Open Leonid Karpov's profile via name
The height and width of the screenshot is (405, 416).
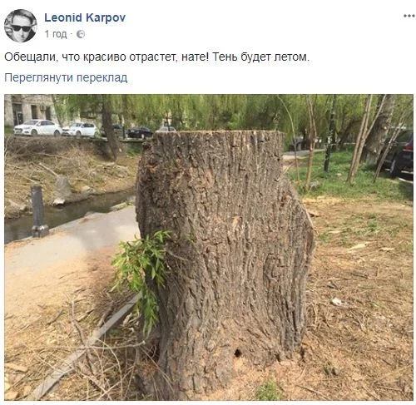click(x=85, y=17)
